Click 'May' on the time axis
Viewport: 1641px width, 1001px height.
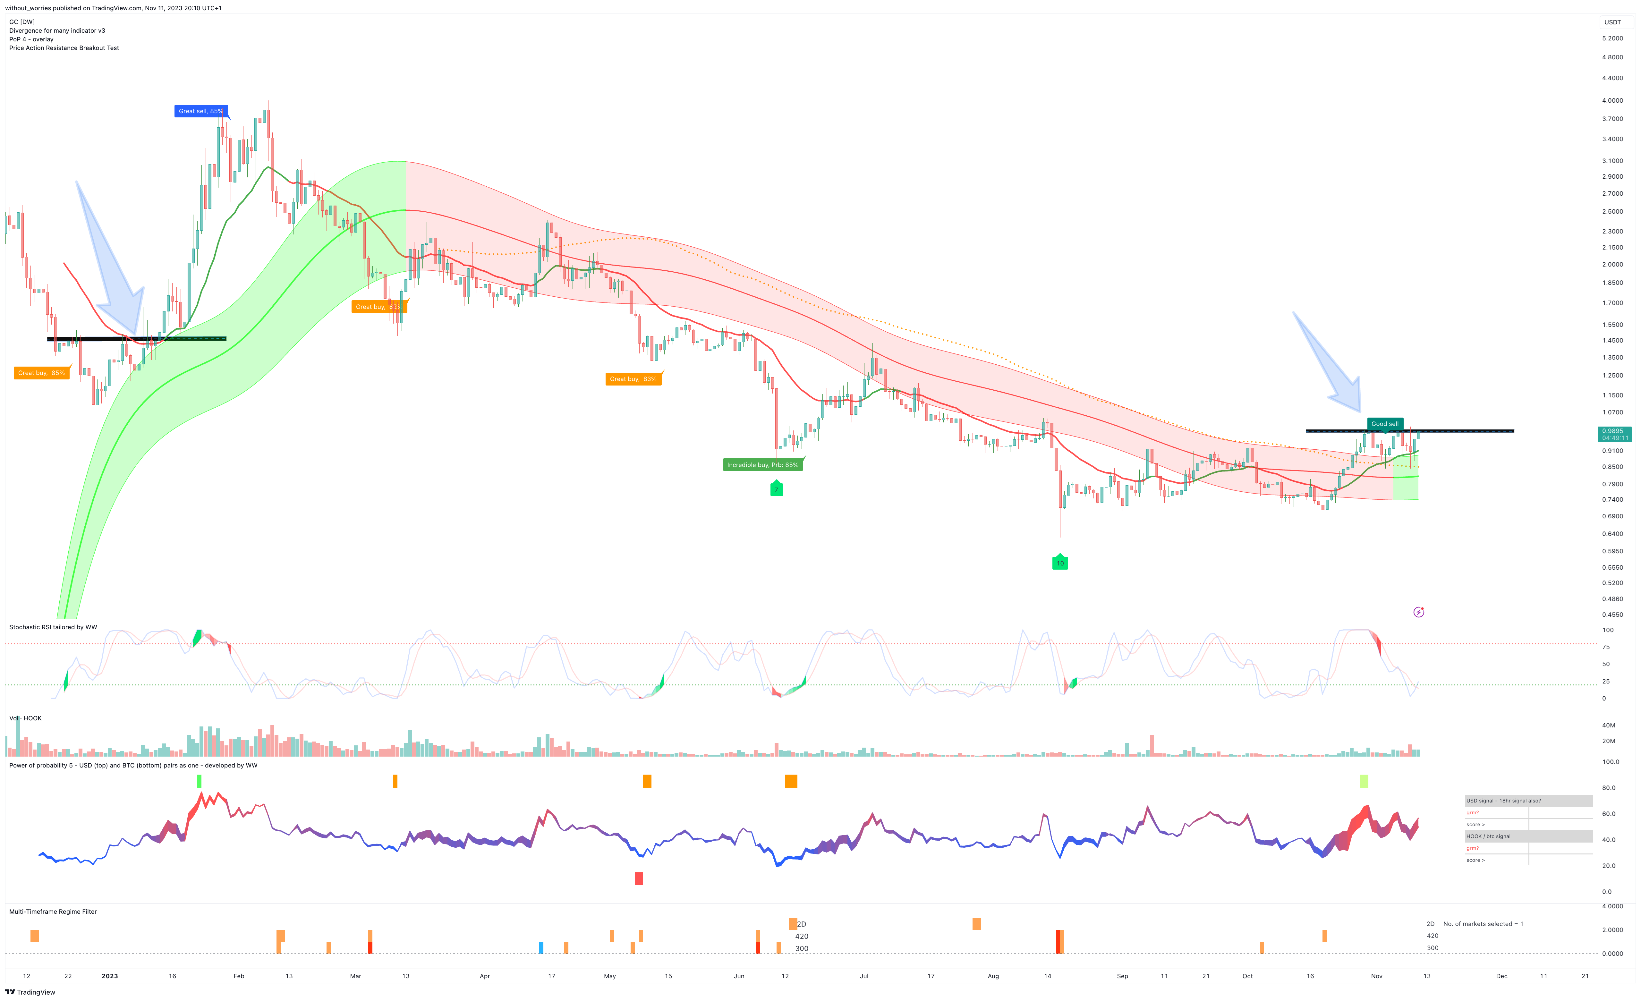coord(609,976)
